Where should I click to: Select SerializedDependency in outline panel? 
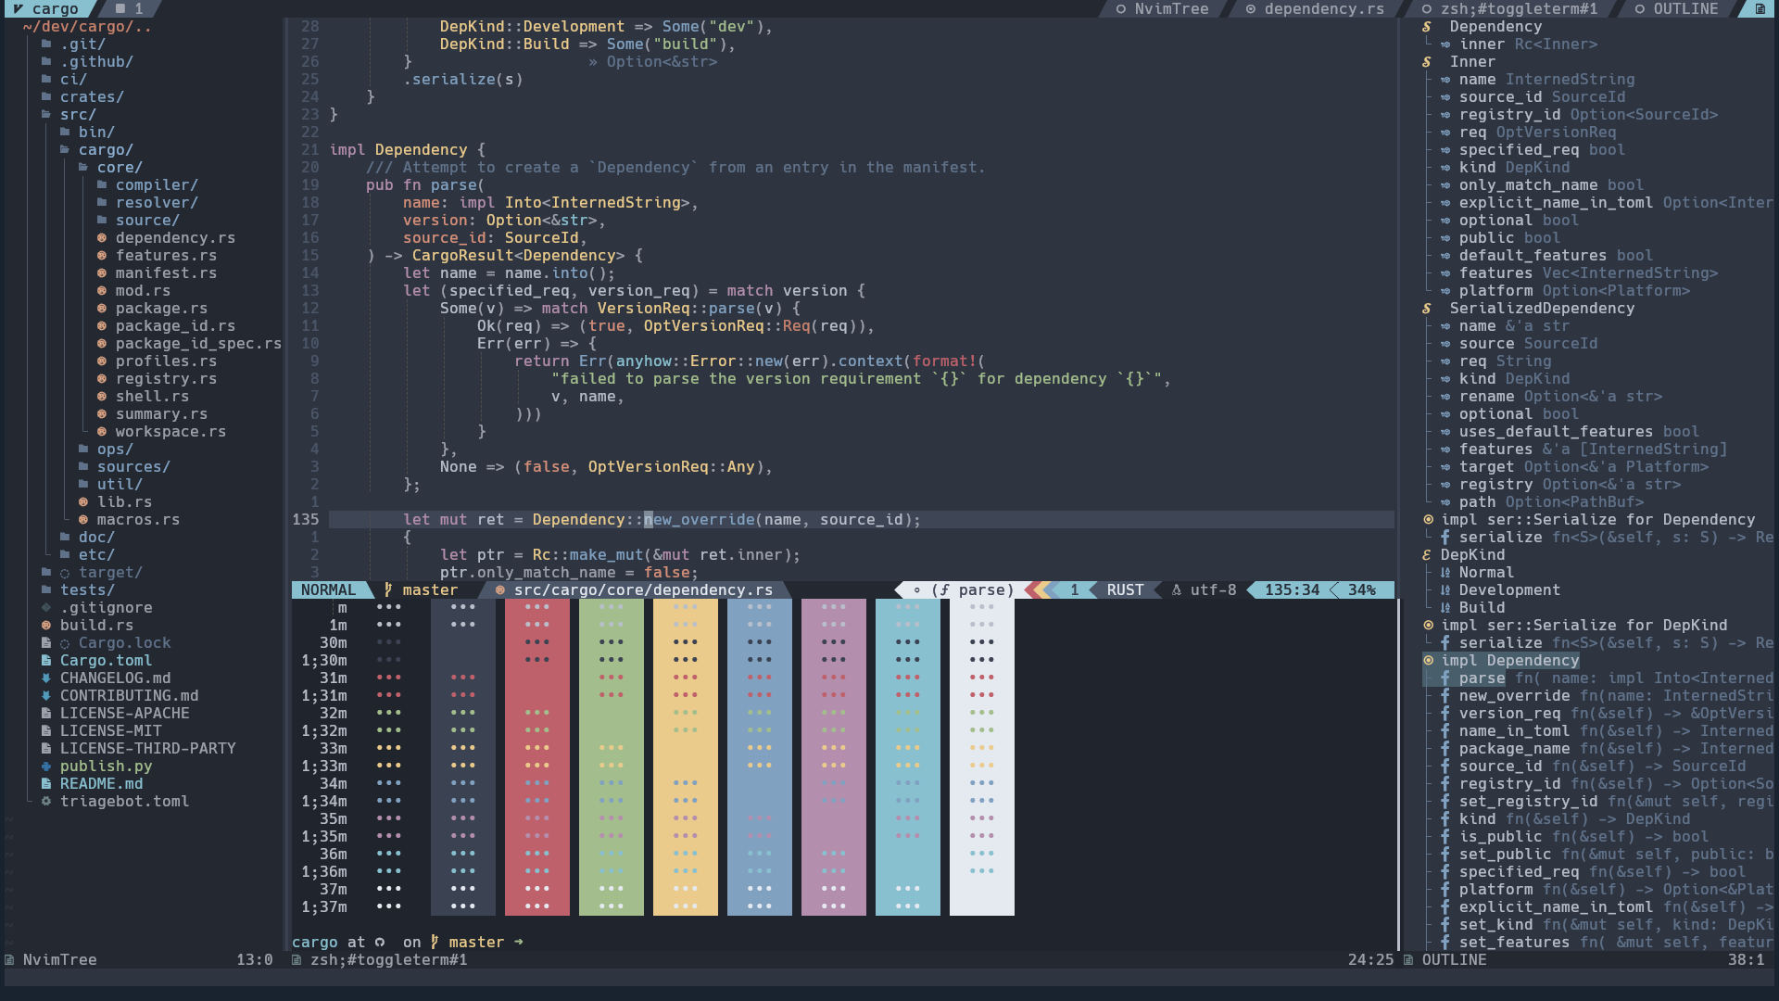[x=1541, y=307]
